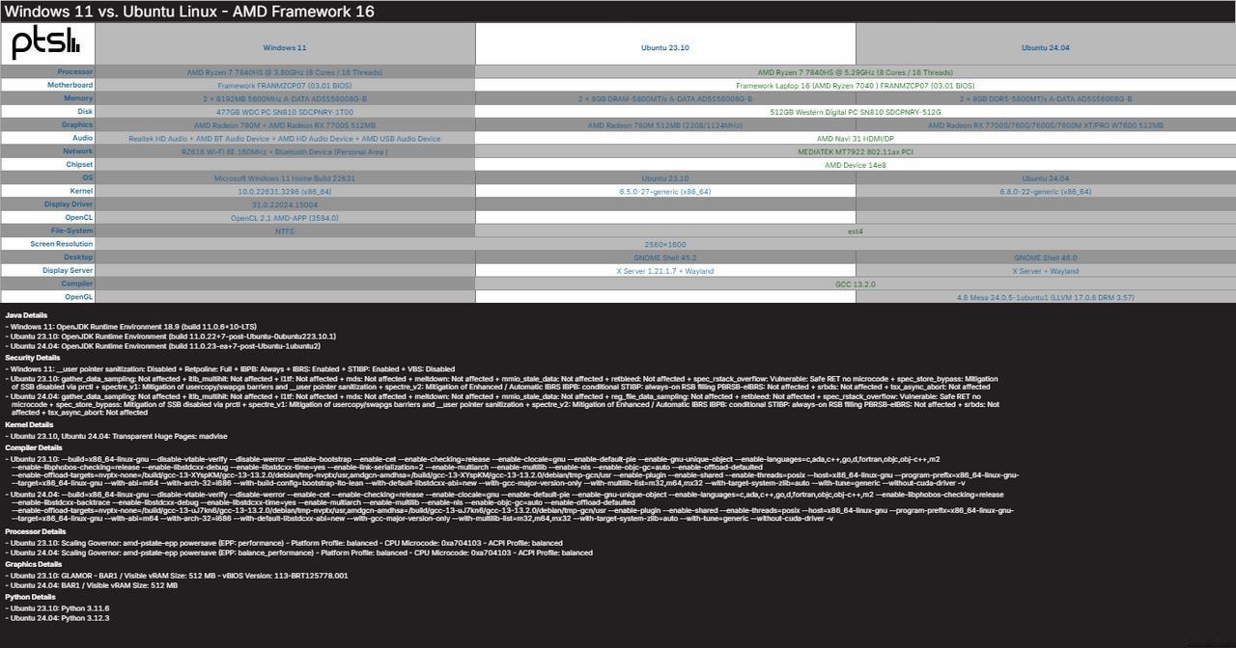
Task: Click the Graphics row label
Action: pyautogui.click(x=77, y=124)
